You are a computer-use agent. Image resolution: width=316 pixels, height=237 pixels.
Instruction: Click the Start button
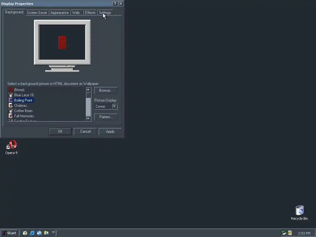(x=9, y=233)
